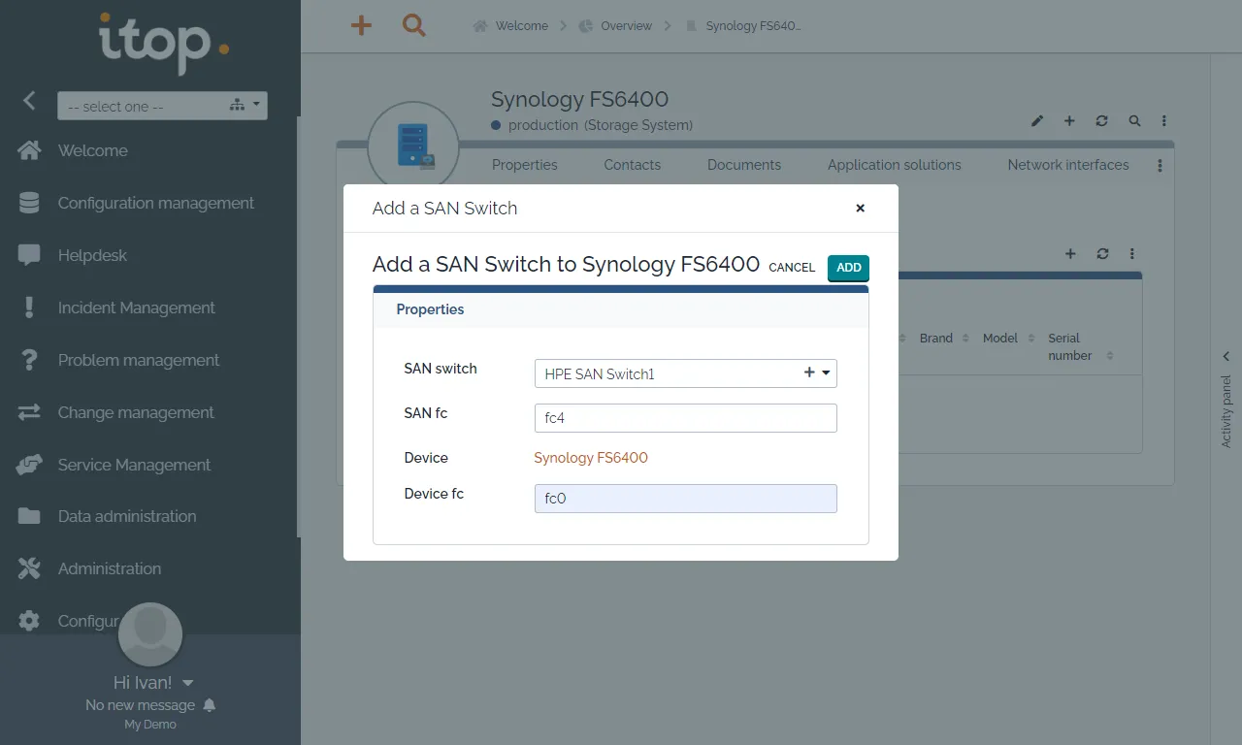This screenshot has height=745, width=1242.
Task: Click the Administration tools icon
Action: (x=29, y=568)
